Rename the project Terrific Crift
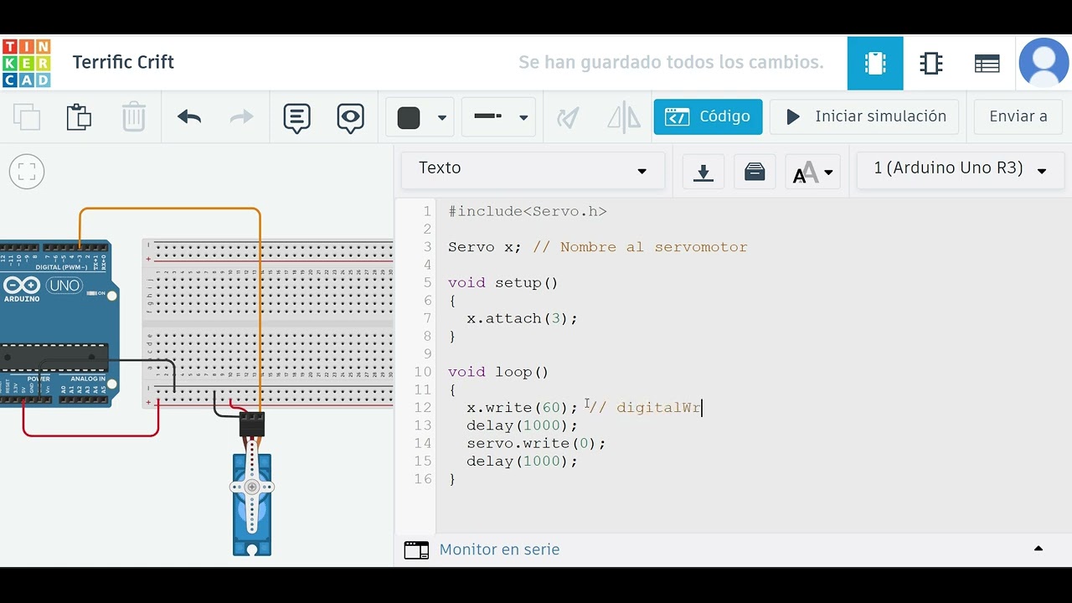The width and height of the screenshot is (1072, 603). [x=123, y=62]
